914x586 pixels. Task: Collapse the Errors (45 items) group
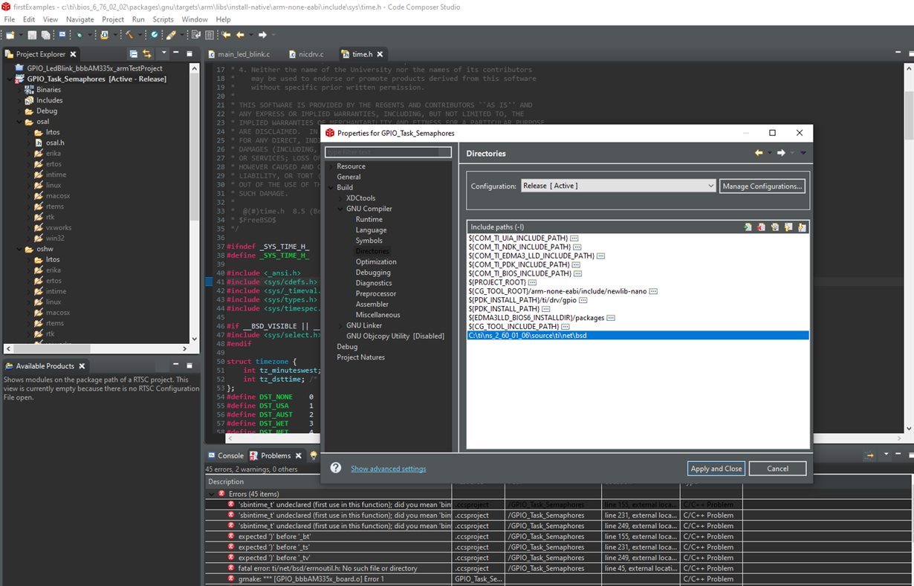coord(211,494)
